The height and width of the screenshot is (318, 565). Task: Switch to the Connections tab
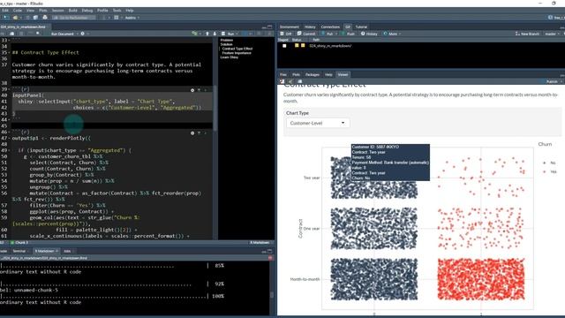point(330,26)
